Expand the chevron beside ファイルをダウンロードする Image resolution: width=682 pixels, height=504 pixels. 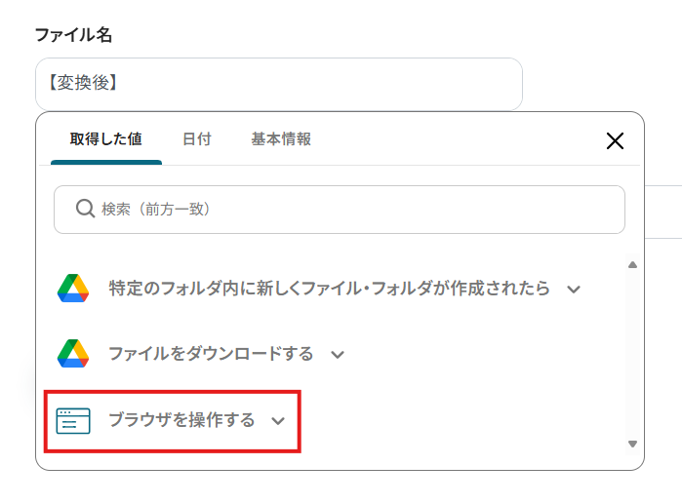tap(338, 355)
